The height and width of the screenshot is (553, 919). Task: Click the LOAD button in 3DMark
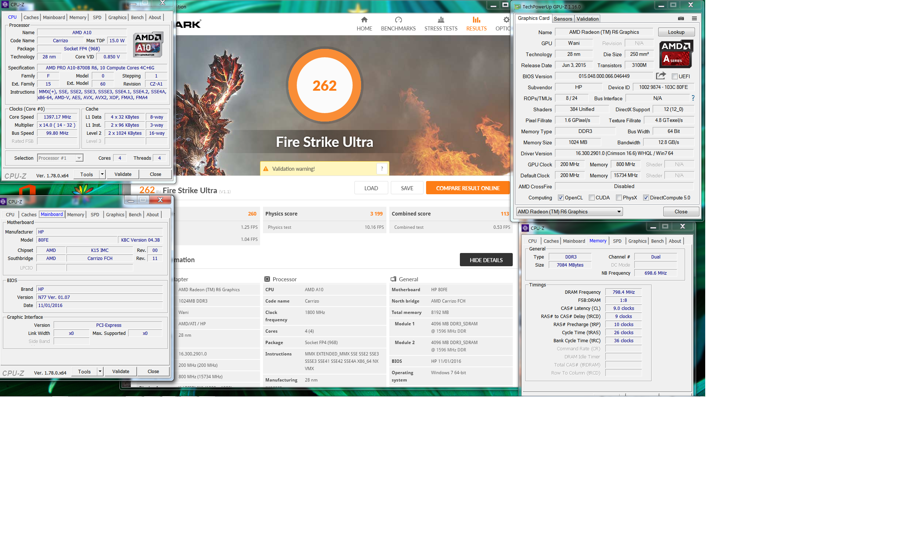371,188
